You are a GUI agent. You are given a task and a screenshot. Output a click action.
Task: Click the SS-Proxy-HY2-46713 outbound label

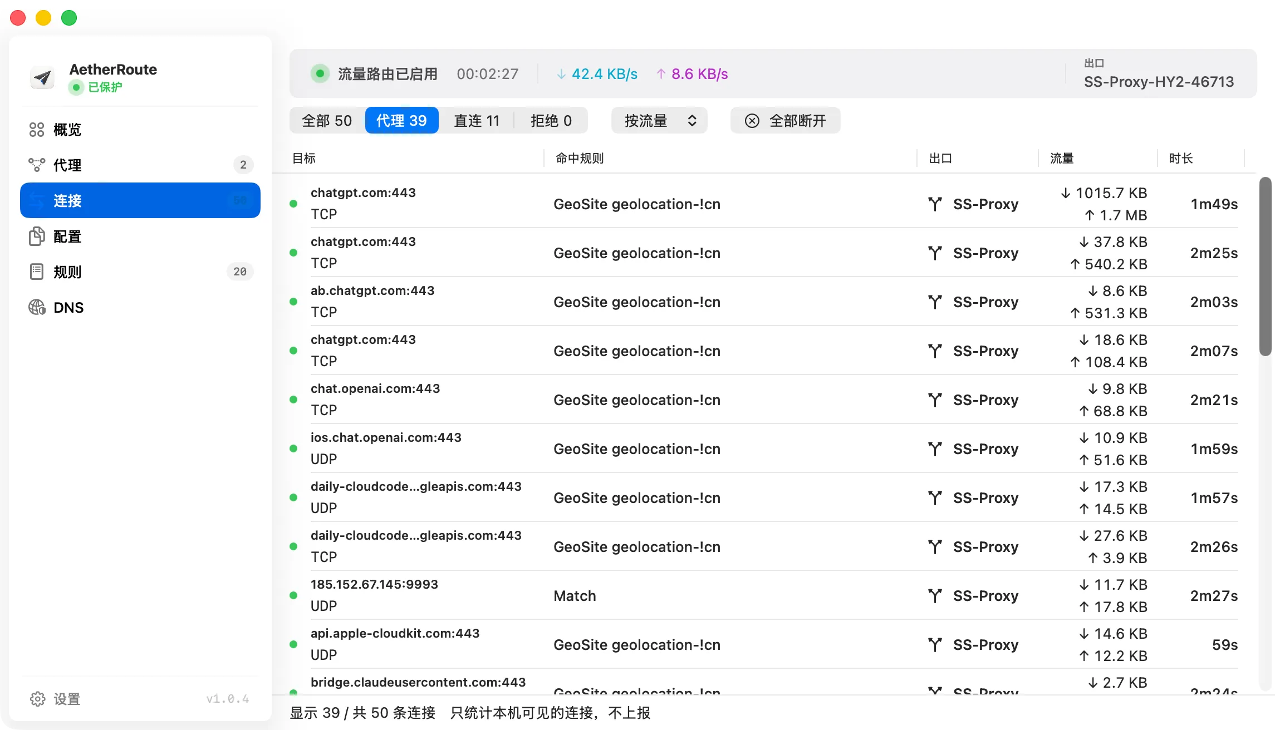[1159, 82]
